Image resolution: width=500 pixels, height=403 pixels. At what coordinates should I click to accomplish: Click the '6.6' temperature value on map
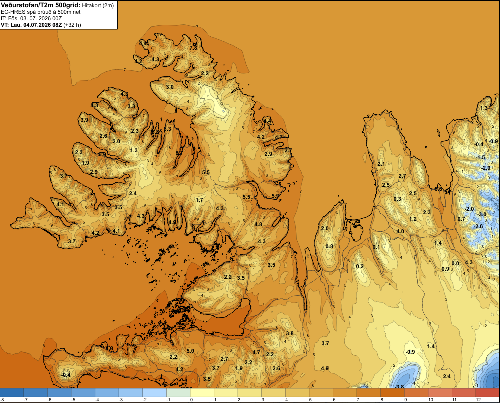tap(439, 189)
